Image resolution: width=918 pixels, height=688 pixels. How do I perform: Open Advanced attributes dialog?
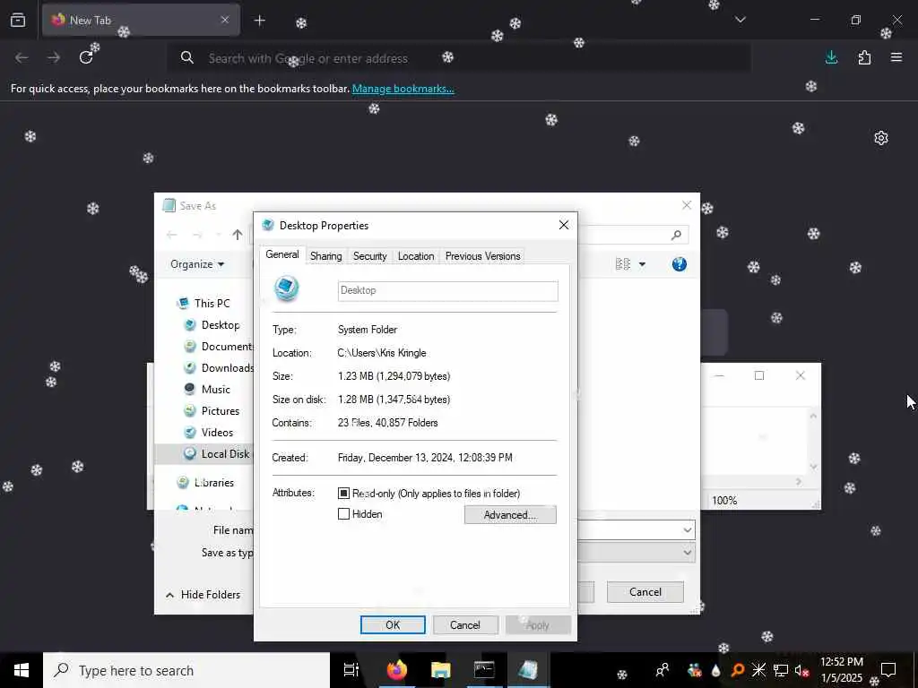coord(510,515)
